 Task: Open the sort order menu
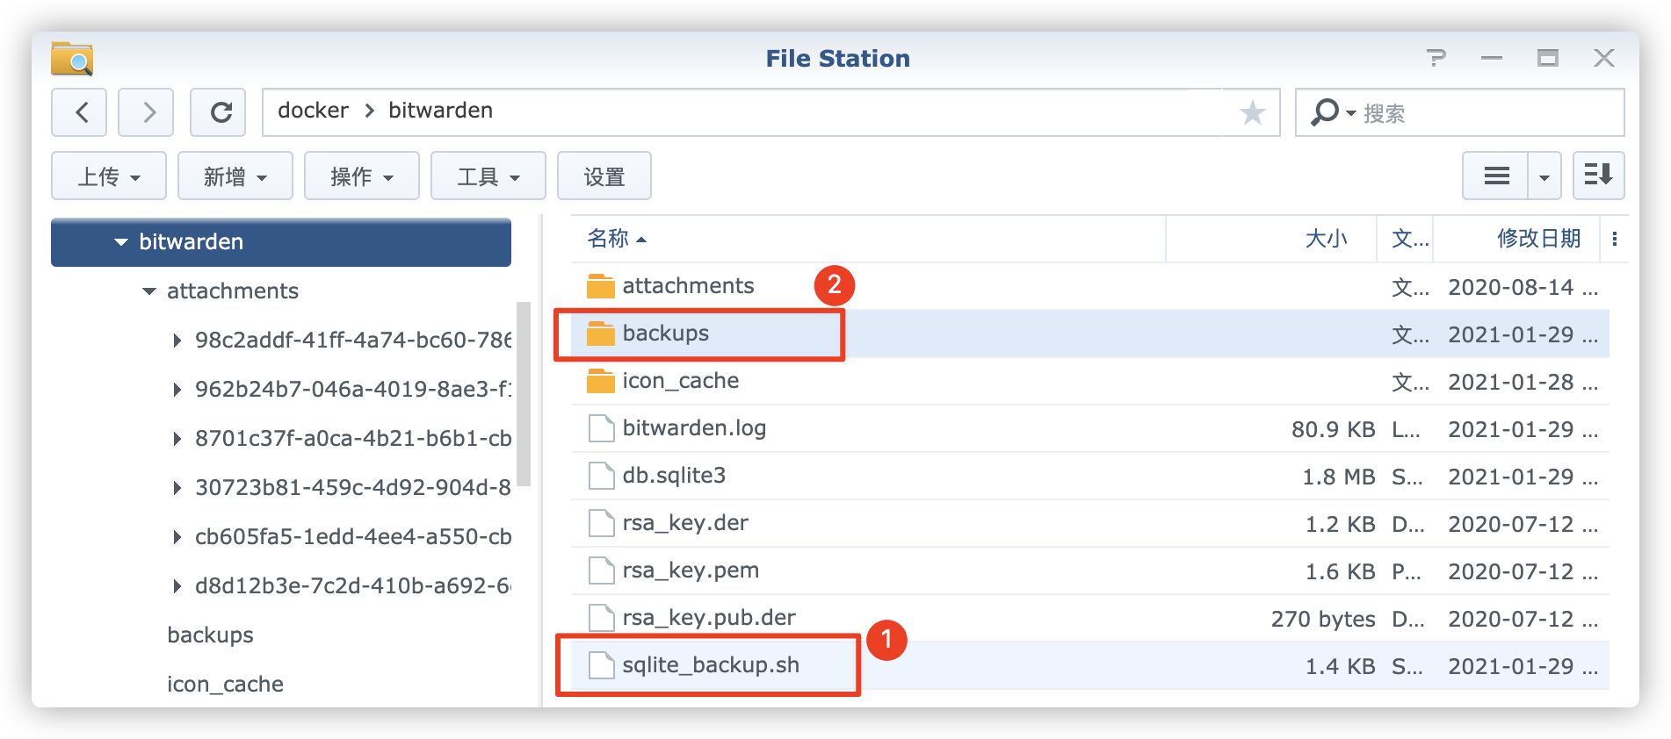pyautogui.click(x=1598, y=176)
